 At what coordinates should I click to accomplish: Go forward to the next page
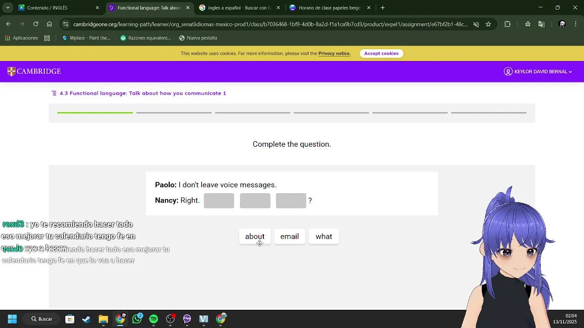point(22,24)
